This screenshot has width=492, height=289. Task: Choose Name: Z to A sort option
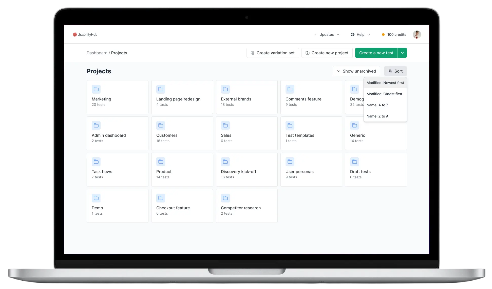385,116
